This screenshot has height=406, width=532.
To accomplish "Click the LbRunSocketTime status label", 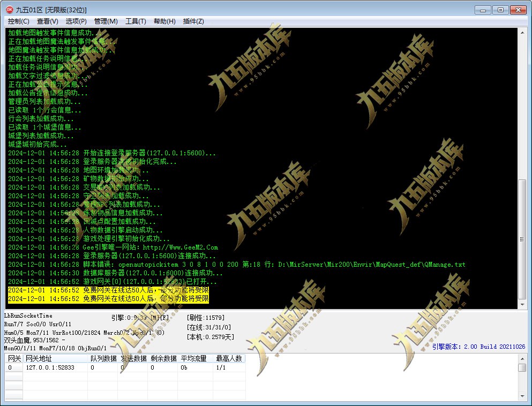I will click(x=28, y=316).
